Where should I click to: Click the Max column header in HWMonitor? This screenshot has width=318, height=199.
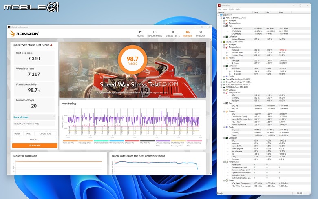pyautogui.click(x=285, y=12)
